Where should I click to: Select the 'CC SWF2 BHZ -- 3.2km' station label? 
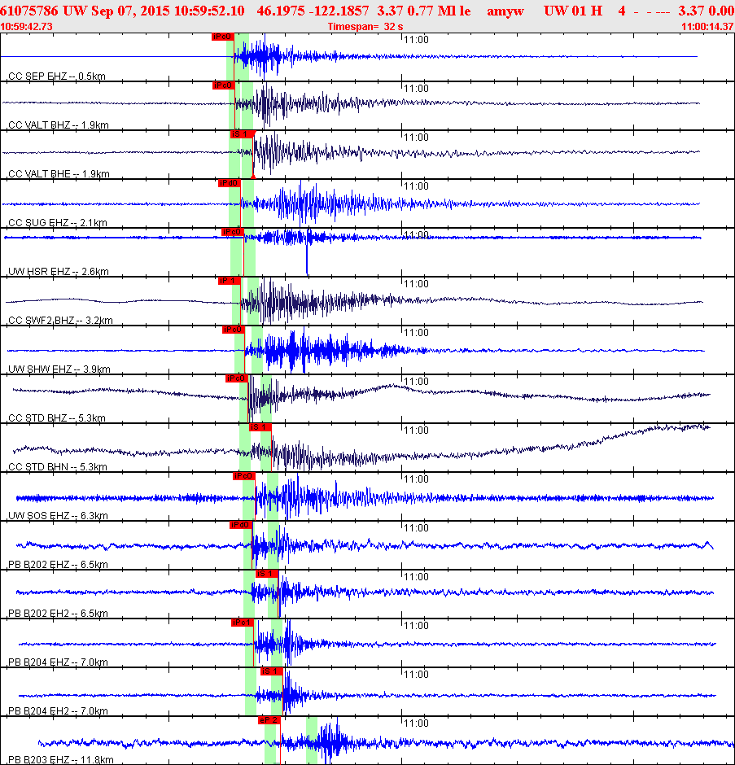coord(60,320)
